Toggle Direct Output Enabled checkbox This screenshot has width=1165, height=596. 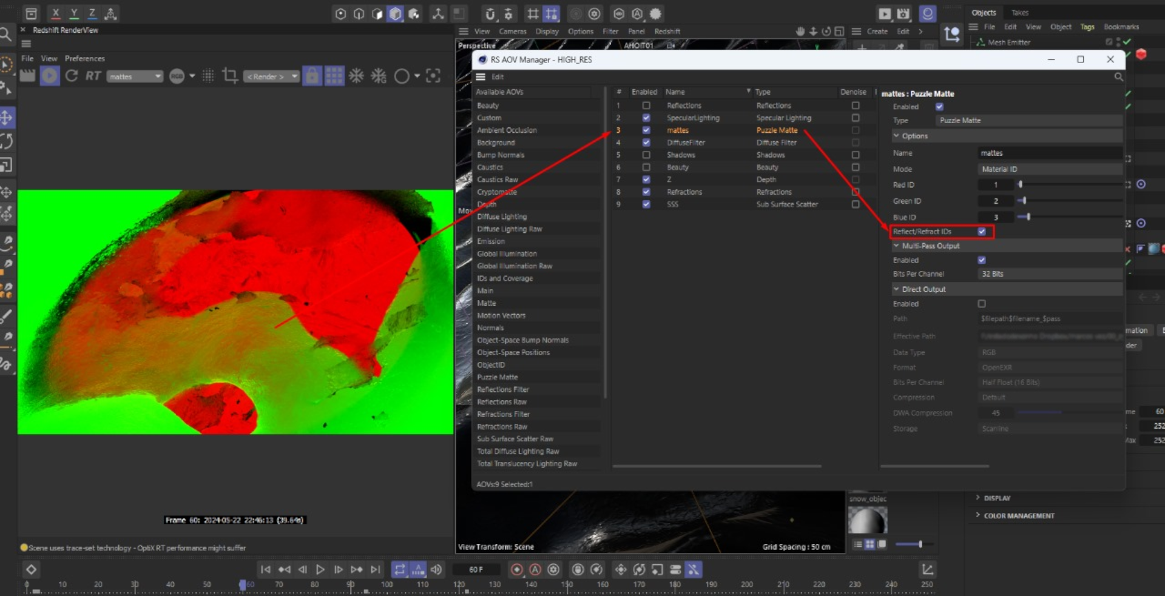point(982,304)
